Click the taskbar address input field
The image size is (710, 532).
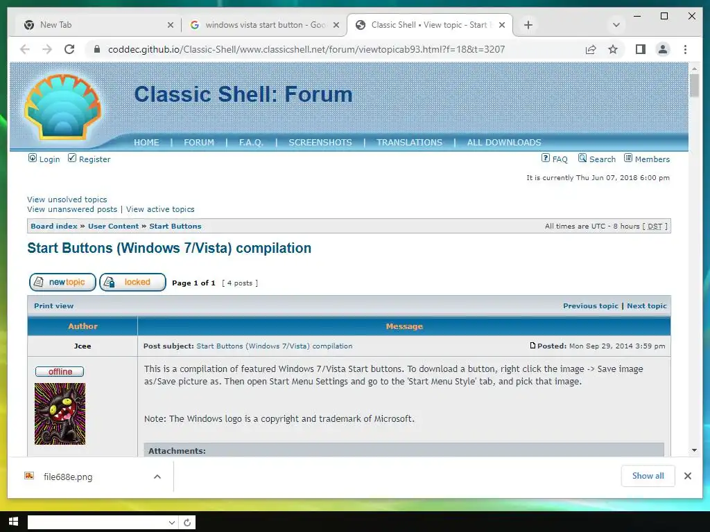97,522
